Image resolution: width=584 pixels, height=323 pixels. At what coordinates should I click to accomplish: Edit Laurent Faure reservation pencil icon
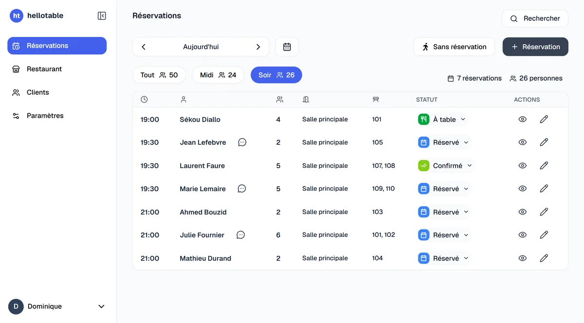coord(544,165)
